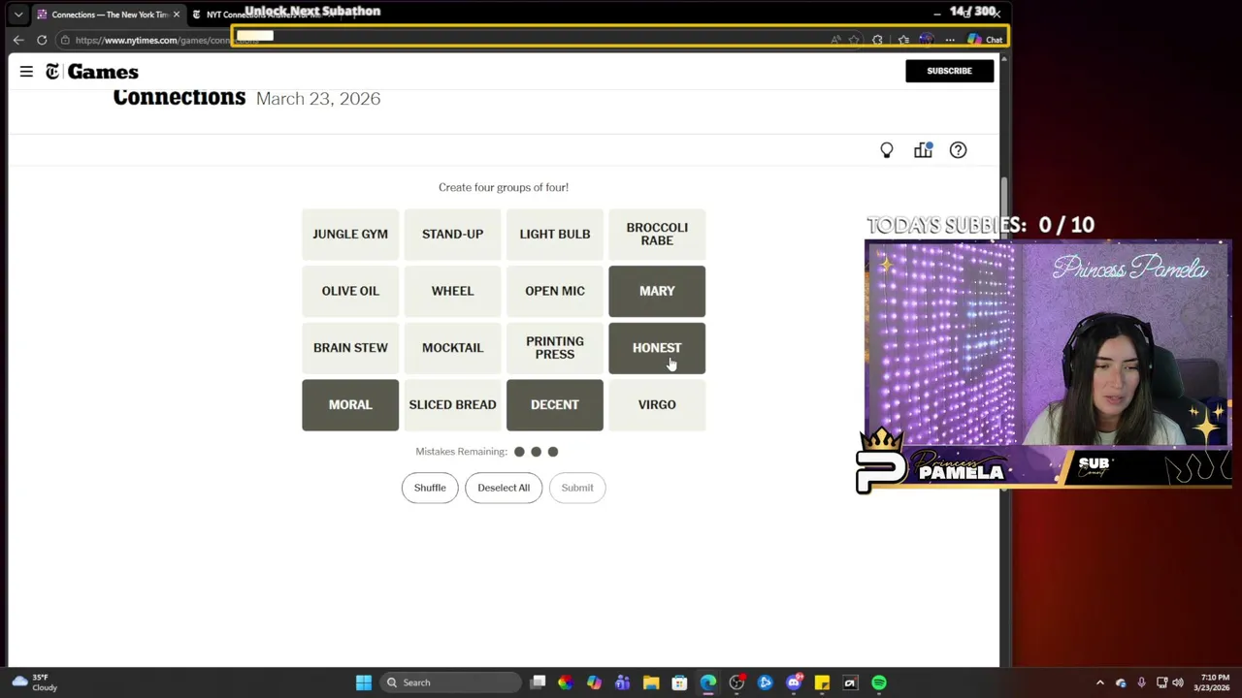
Task: Open the favorites list icon
Action: [903, 40]
